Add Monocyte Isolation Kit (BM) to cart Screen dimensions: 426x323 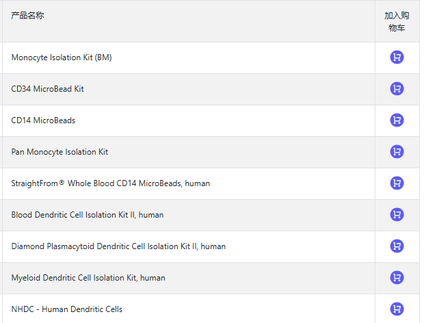397,57
